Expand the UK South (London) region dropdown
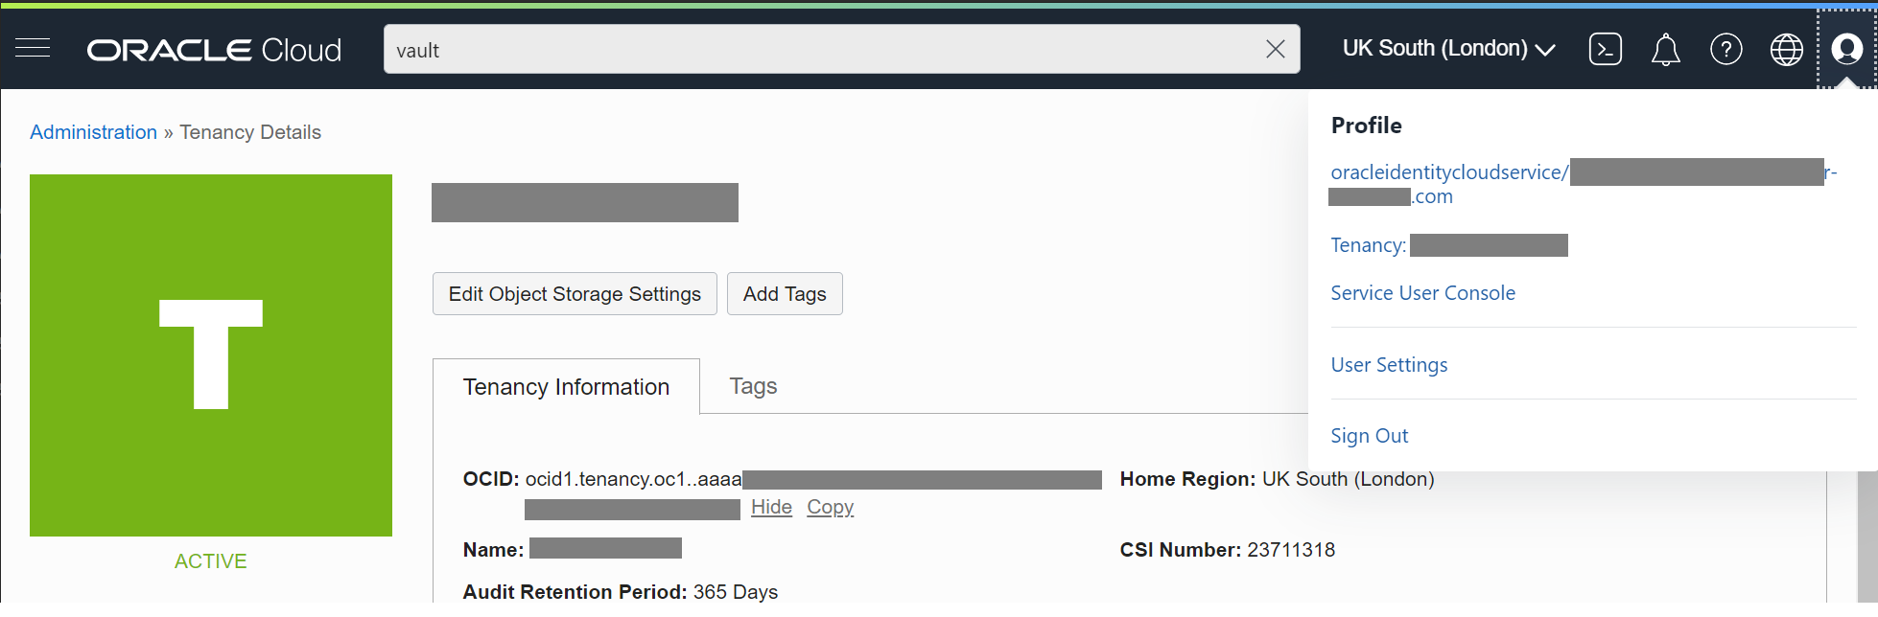1878x617 pixels. pos(1448,49)
